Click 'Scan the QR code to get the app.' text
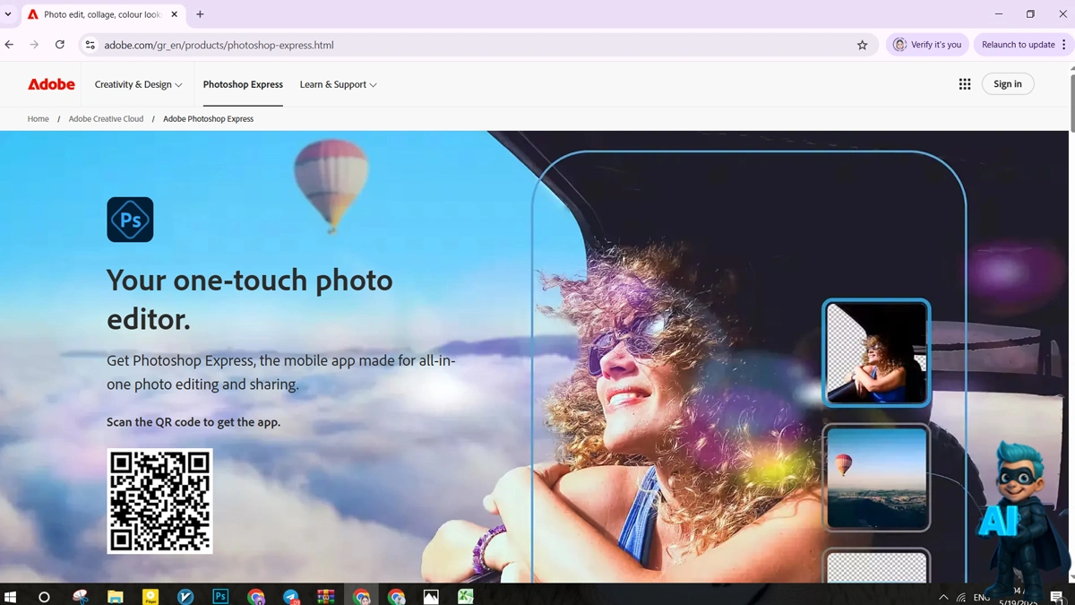This screenshot has width=1075, height=605. [x=193, y=422]
